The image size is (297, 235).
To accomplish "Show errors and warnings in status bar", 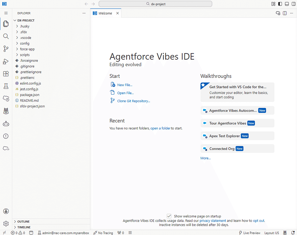I will (x=18, y=233).
